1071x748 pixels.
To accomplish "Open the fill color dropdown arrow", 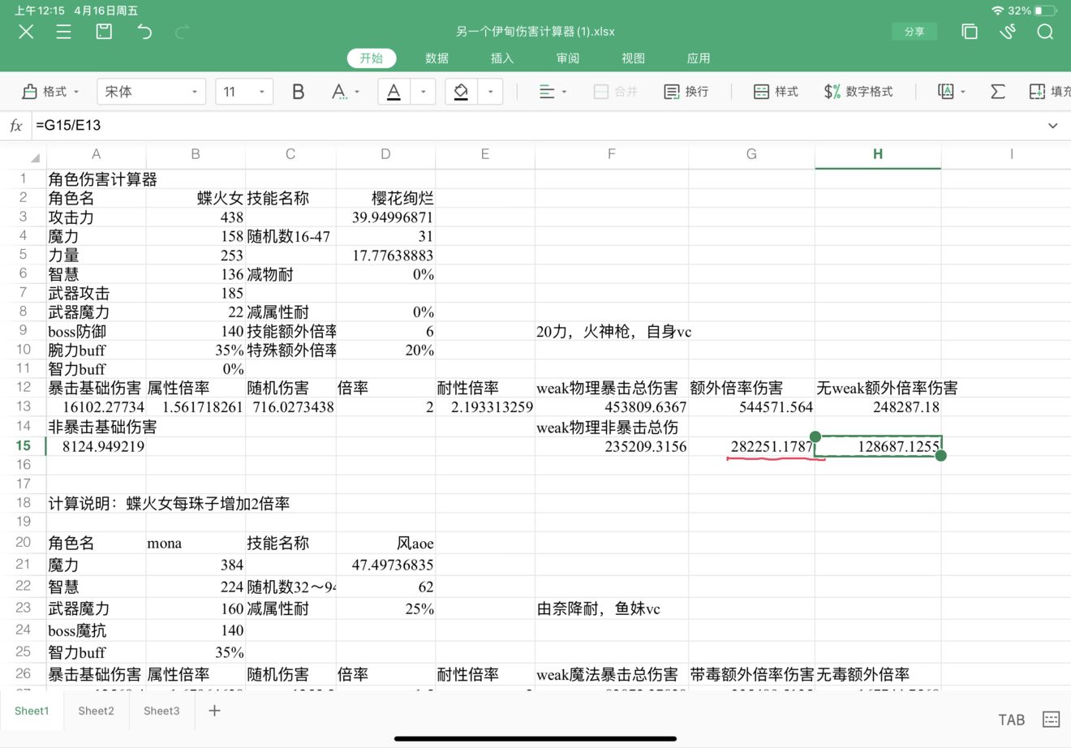I will pyautogui.click(x=490, y=92).
